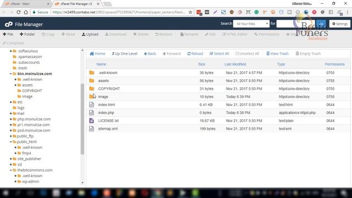352x198 pixels.
Task: Click Forward in the file navigation bar
Action: click(172, 54)
